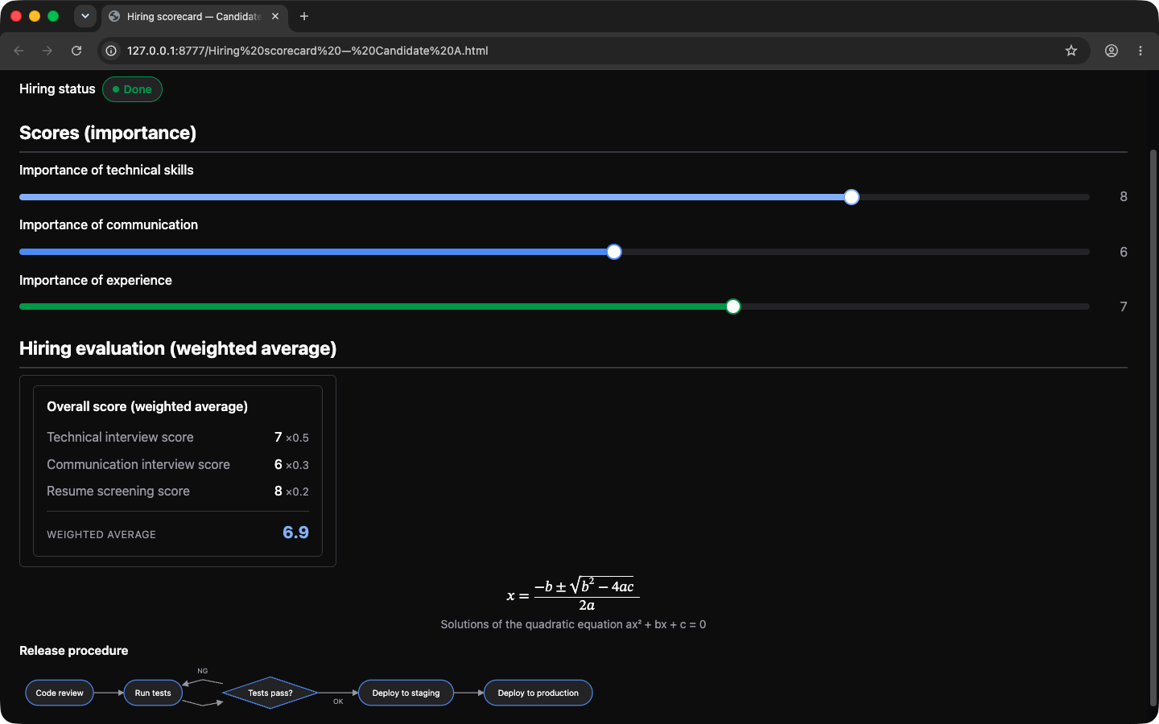
Task: Select the Hiring scorecard tab
Action: tap(193, 16)
